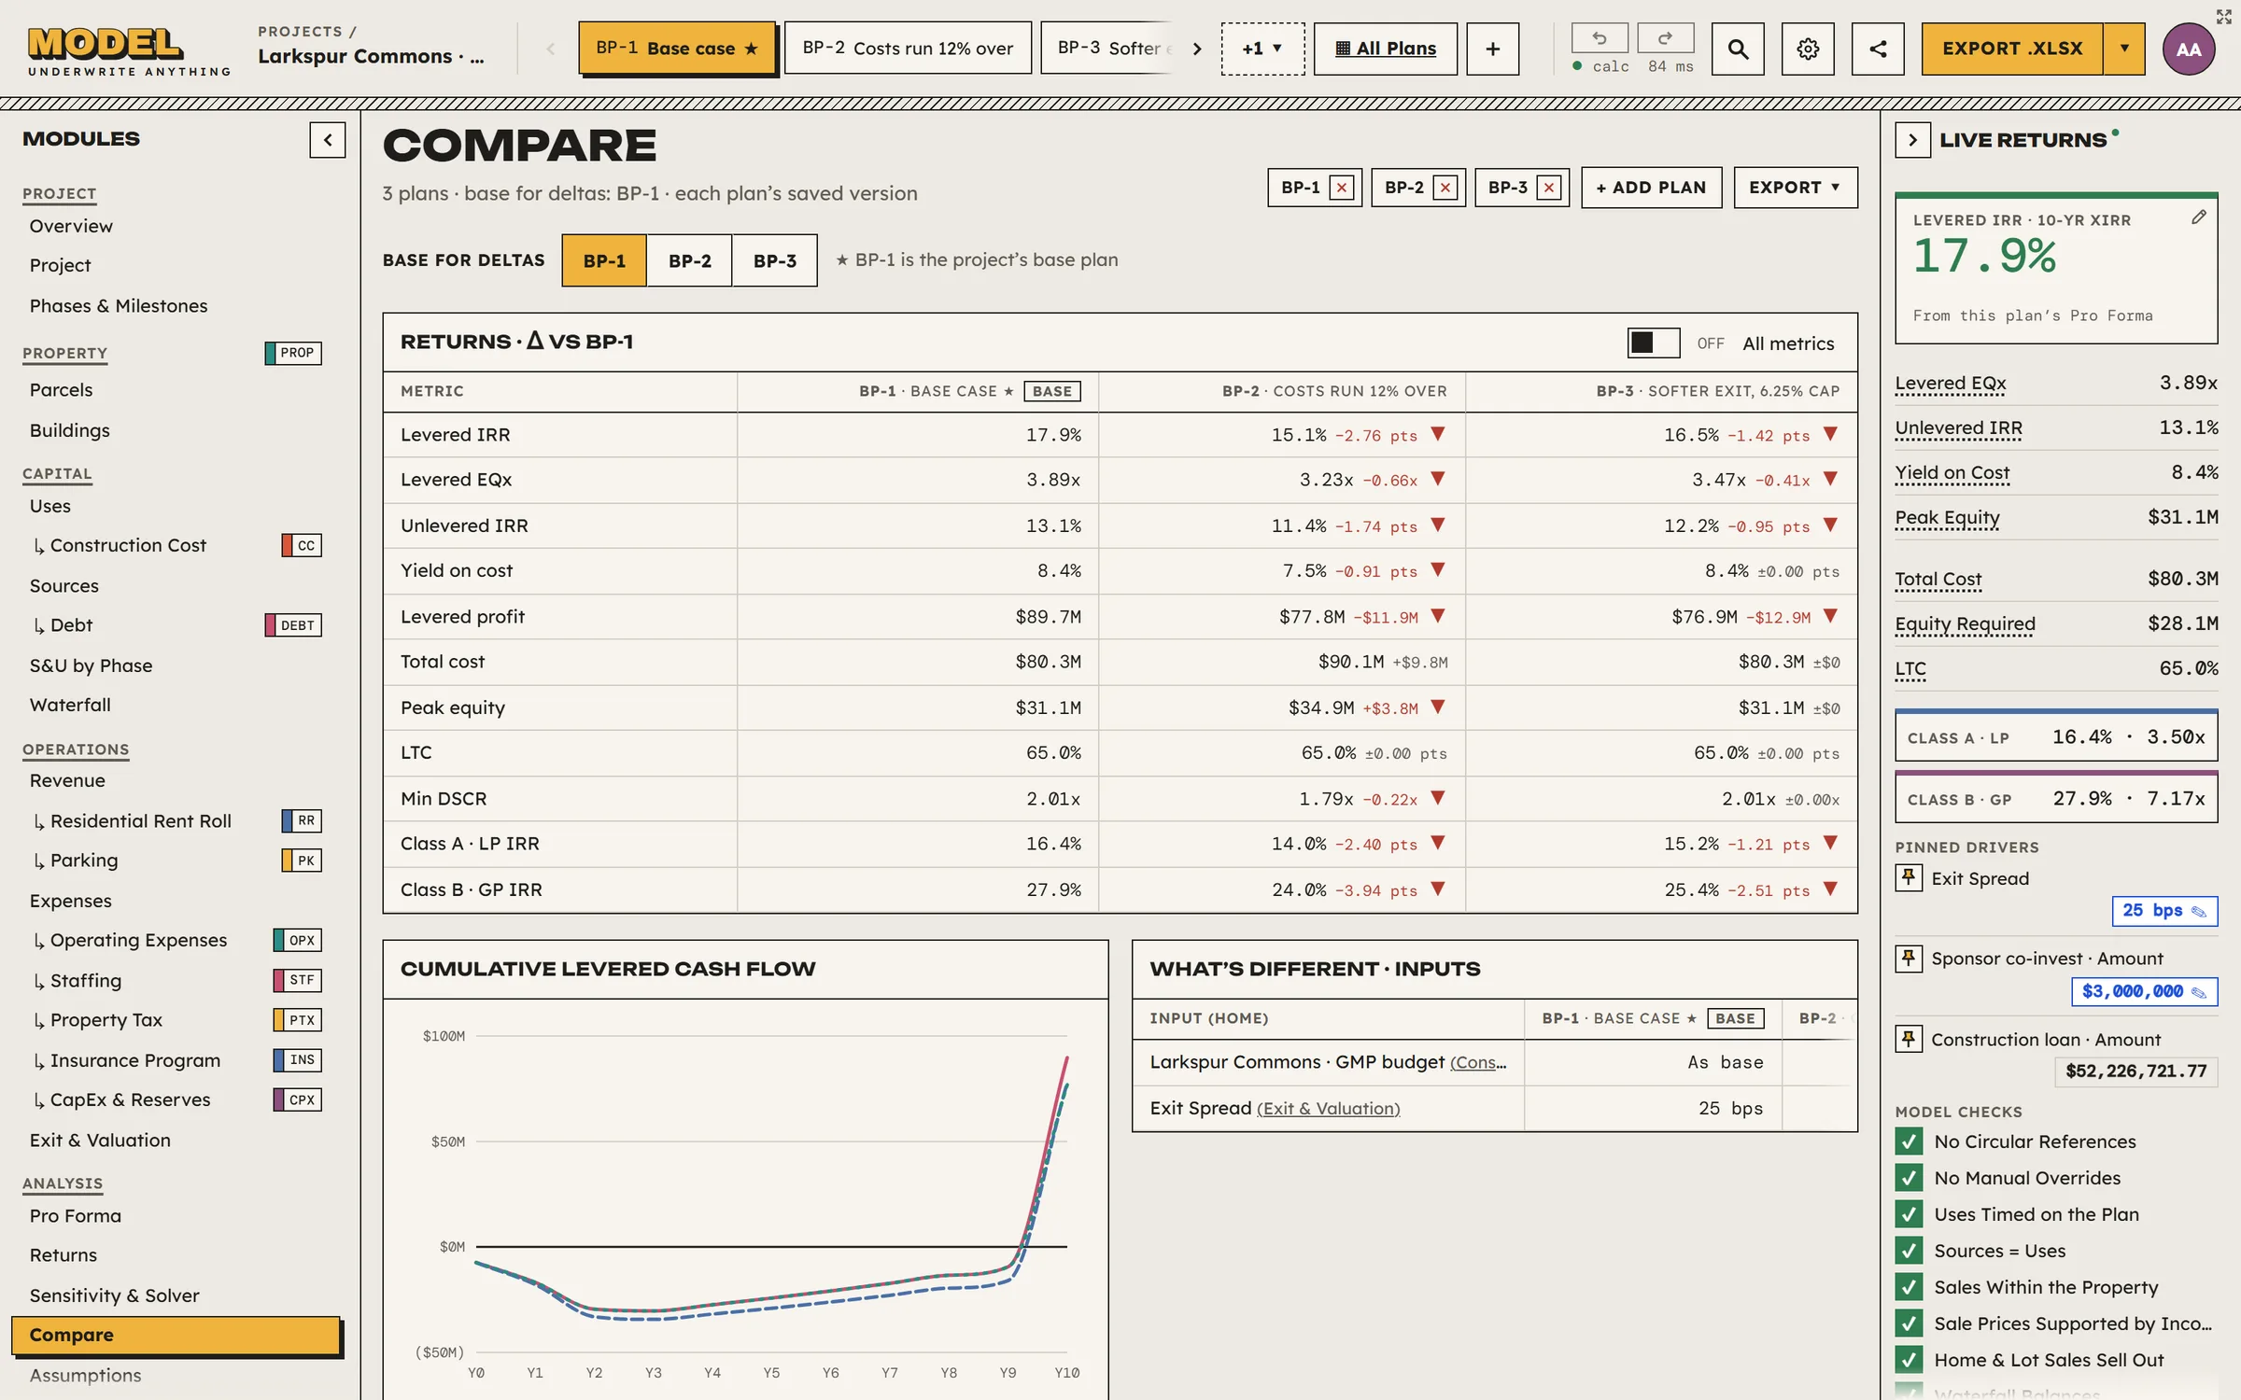Click the + ADD PLAN button

(1651, 188)
